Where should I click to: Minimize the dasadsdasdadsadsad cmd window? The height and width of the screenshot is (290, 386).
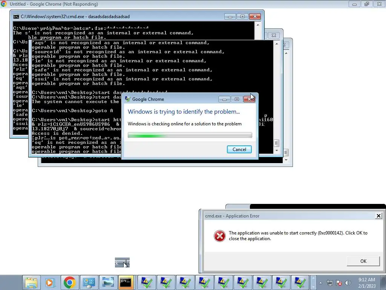(230, 17)
